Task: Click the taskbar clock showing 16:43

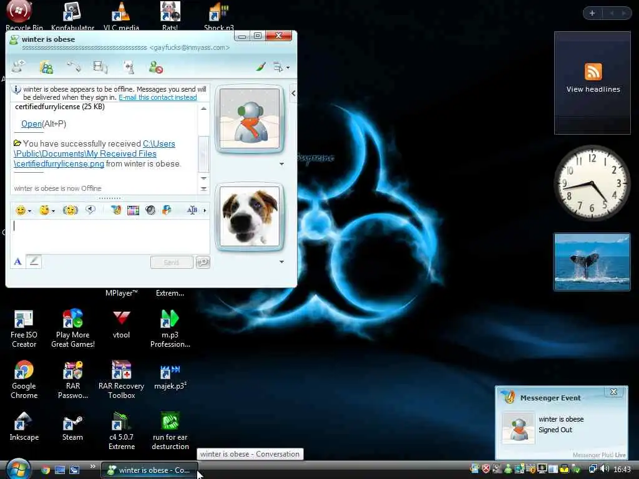Action: point(622,470)
